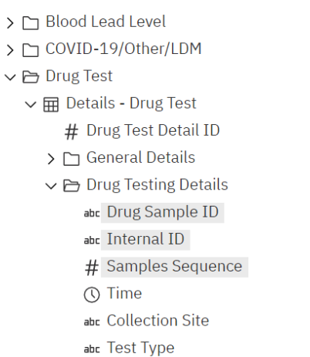
Task: Click the open folder icon for Drug Test
Action: point(31,77)
